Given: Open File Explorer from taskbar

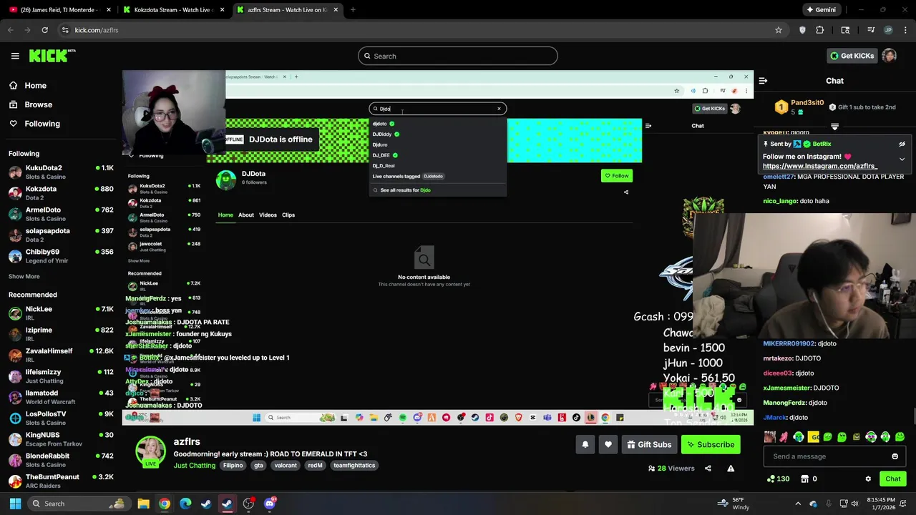Looking at the screenshot, I should 143,504.
